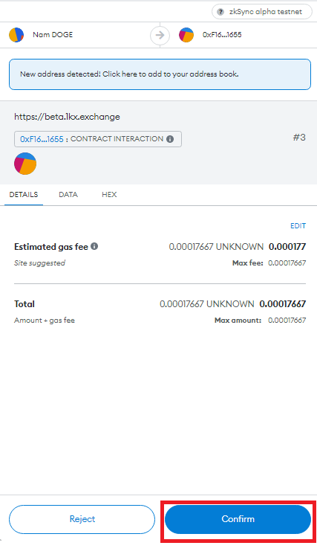Viewport: 317px width, 560px height.
Task: Select the Nam DOGE account name
Action: pos(53,35)
